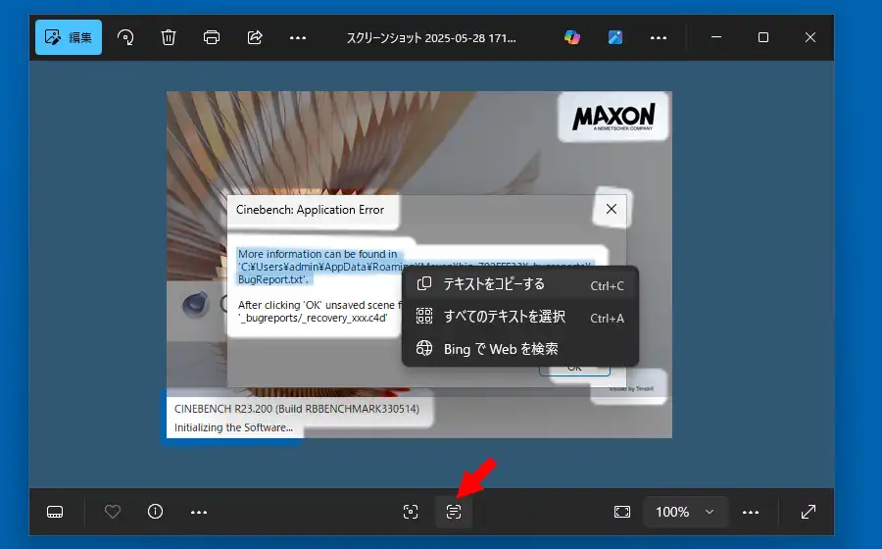
Task: Start visual search with the focus-frame icon
Action: pos(411,512)
